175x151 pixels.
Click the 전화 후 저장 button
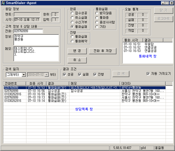[102, 51]
